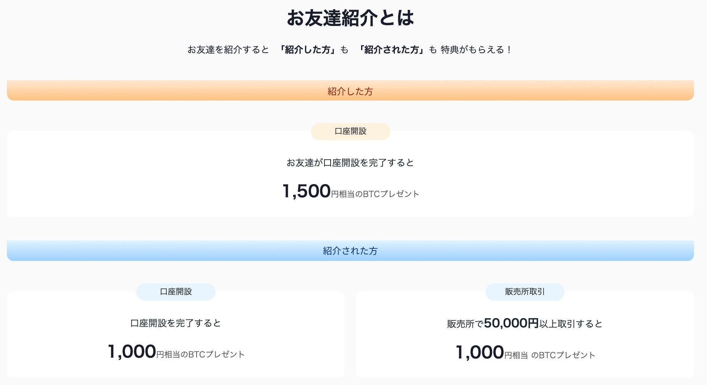
Task: Click お友達を紹介すると in the subtitle
Action: (228, 50)
